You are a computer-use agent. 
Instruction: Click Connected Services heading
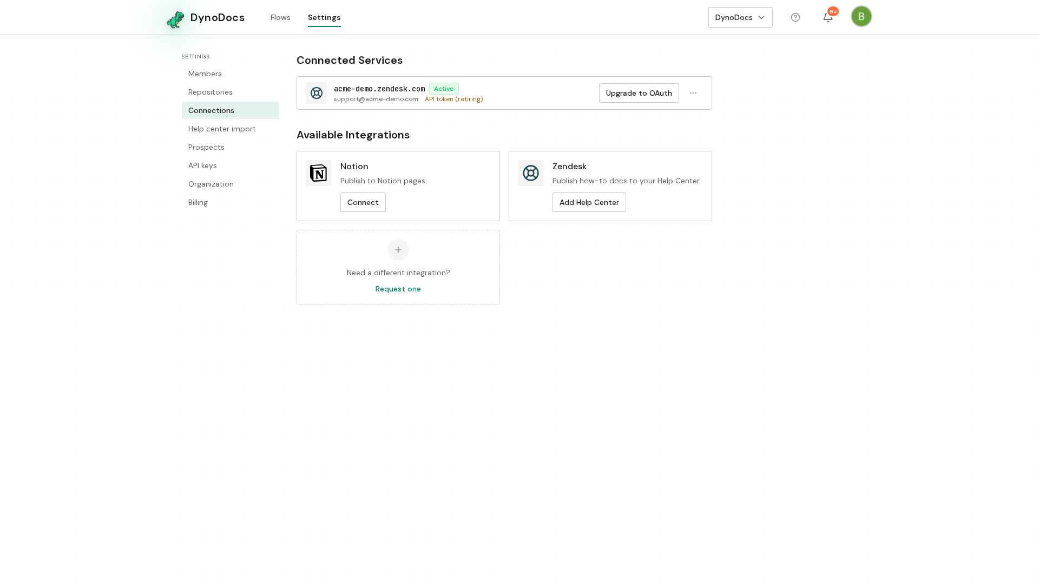point(350,60)
